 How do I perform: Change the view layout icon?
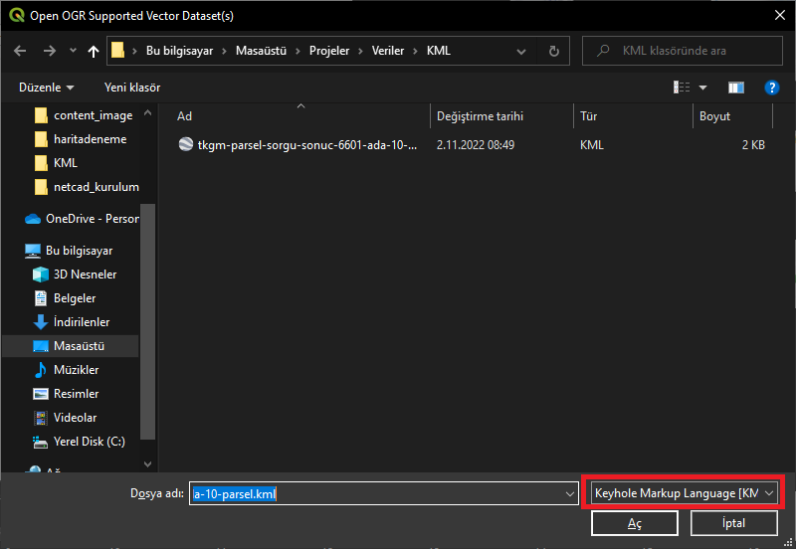(x=682, y=88)
